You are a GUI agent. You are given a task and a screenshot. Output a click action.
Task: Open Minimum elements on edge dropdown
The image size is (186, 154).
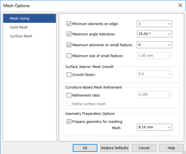(x=169, y=24)
